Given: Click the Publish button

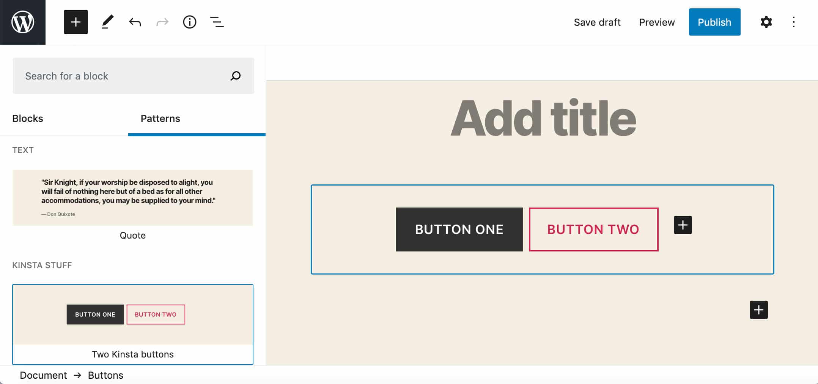Looking at the screenshot, I should point(714,22).
